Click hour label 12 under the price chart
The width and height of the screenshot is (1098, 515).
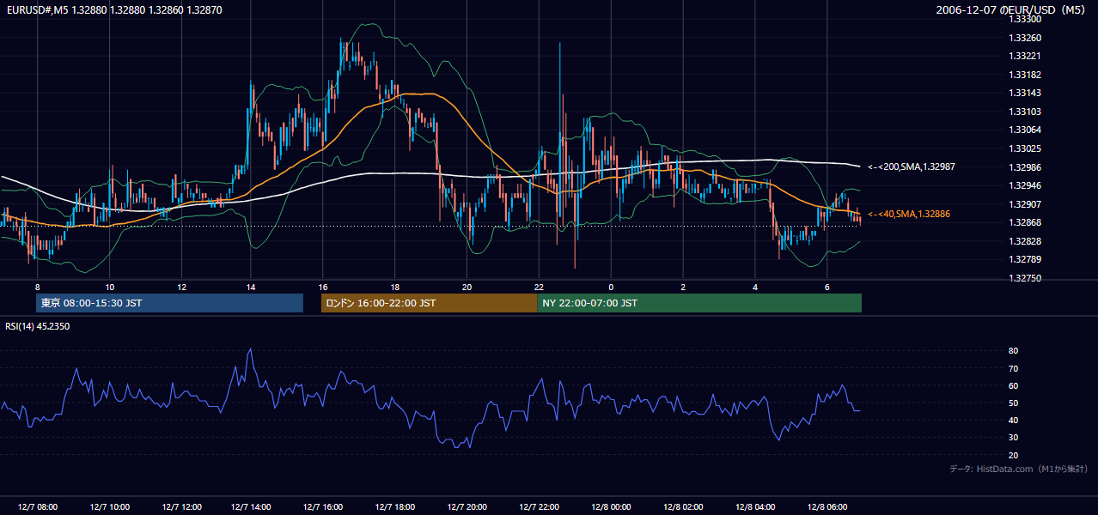(x=181, y=287)
